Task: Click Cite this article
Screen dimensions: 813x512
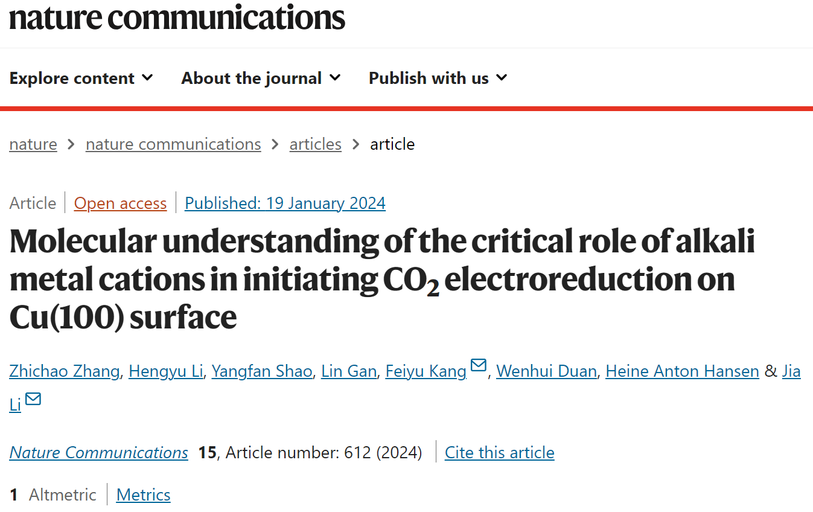Action: click(x=500, y=452)
